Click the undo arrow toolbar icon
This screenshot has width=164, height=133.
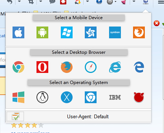click(x=10, y=2)
